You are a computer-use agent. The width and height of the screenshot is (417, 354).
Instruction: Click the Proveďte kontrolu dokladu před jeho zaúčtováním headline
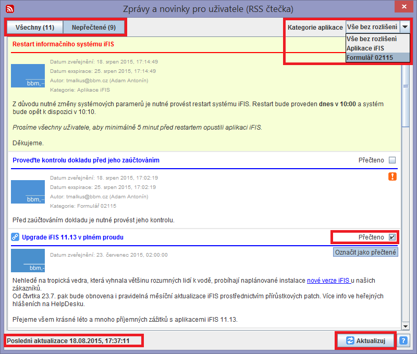(86, 160)
